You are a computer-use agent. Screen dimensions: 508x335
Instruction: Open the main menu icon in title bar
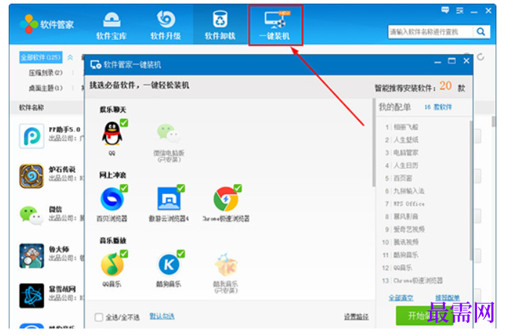(460, 11)
